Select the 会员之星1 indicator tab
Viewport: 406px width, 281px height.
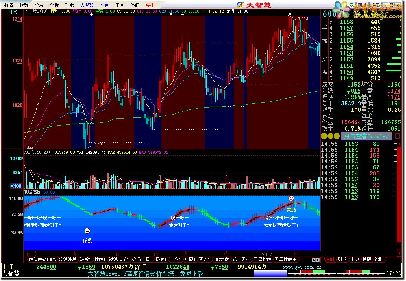[142, 260]
